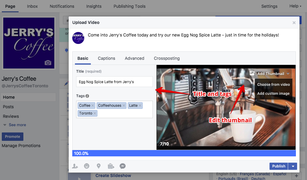Click inside the Tags input box
Viewport: 307px width, 180px height.
coord(114,109)
